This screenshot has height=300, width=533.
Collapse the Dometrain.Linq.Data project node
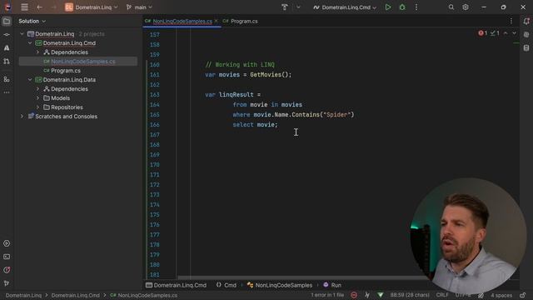tap(30, 80)
